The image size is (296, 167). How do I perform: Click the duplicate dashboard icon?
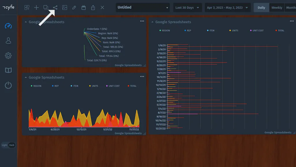click(46, 7)
